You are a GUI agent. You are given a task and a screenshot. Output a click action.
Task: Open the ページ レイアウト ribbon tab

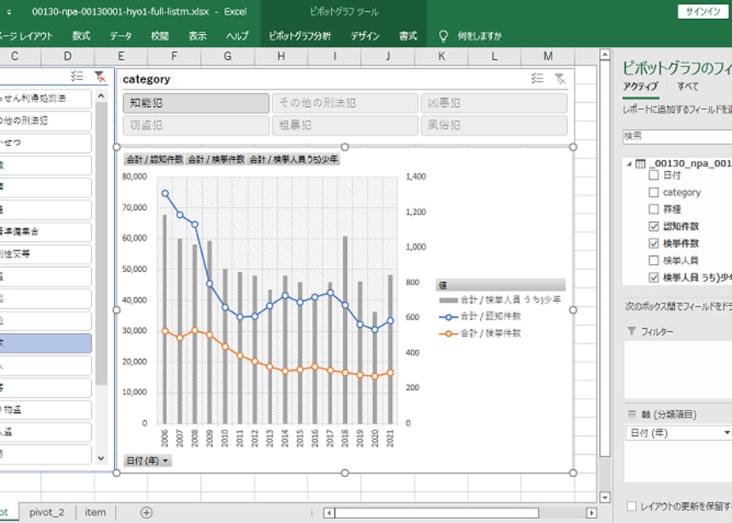26,36
